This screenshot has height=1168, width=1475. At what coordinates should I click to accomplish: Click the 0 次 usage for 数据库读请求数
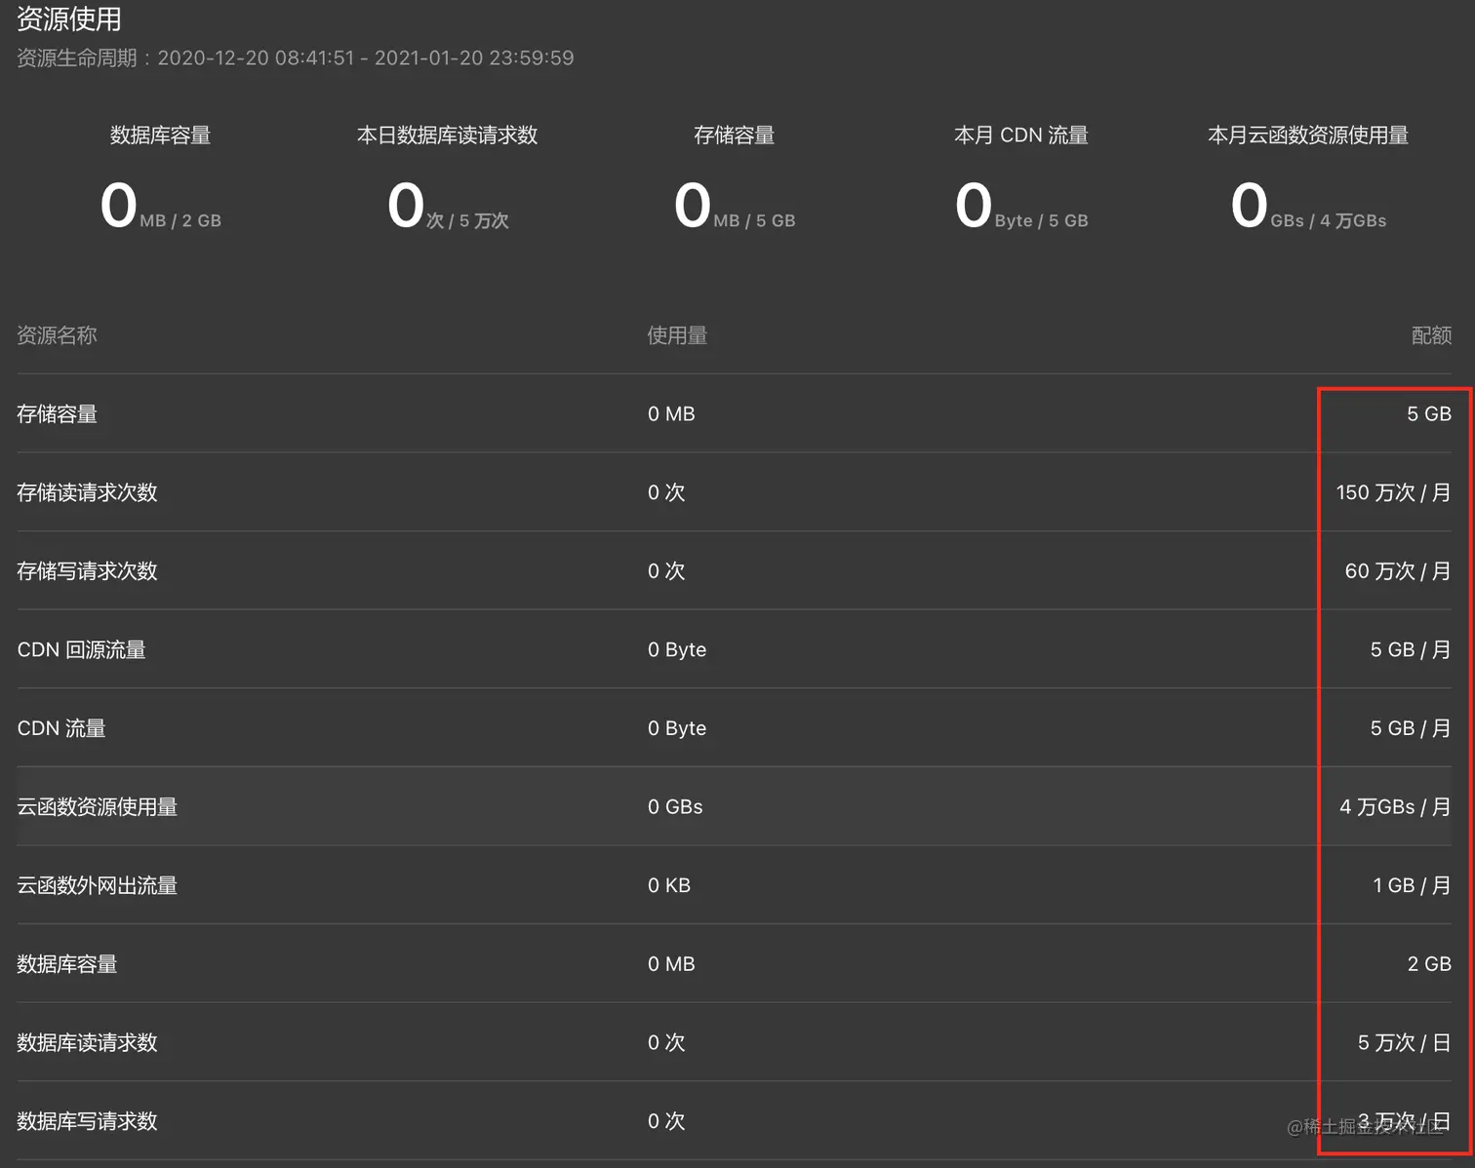pos(666,1043)
